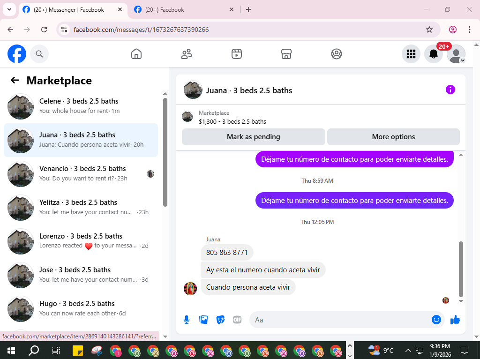Open the emoji picker smiley icon
Viewport: 480px width, 359px height.
click(x=436, y=320)
